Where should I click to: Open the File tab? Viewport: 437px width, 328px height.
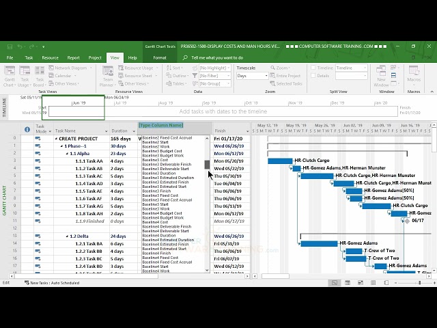10,57
